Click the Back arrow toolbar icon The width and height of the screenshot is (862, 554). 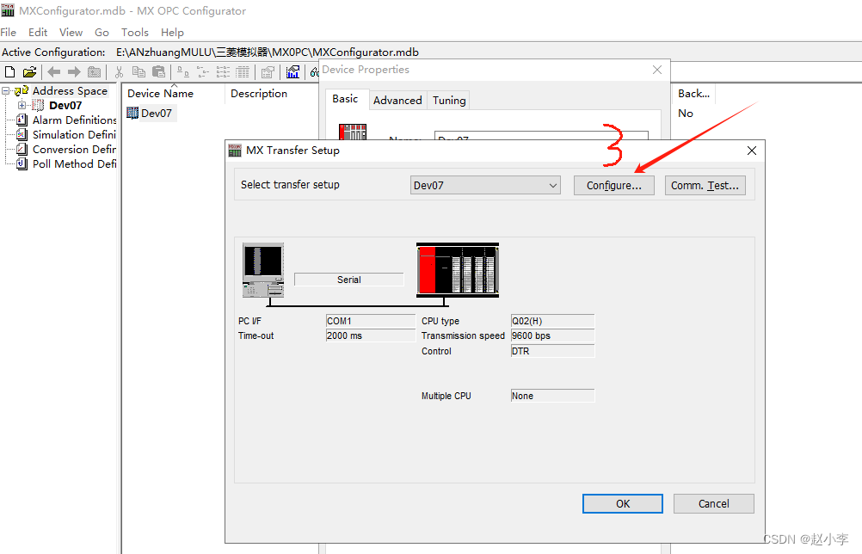pos(54,72)
